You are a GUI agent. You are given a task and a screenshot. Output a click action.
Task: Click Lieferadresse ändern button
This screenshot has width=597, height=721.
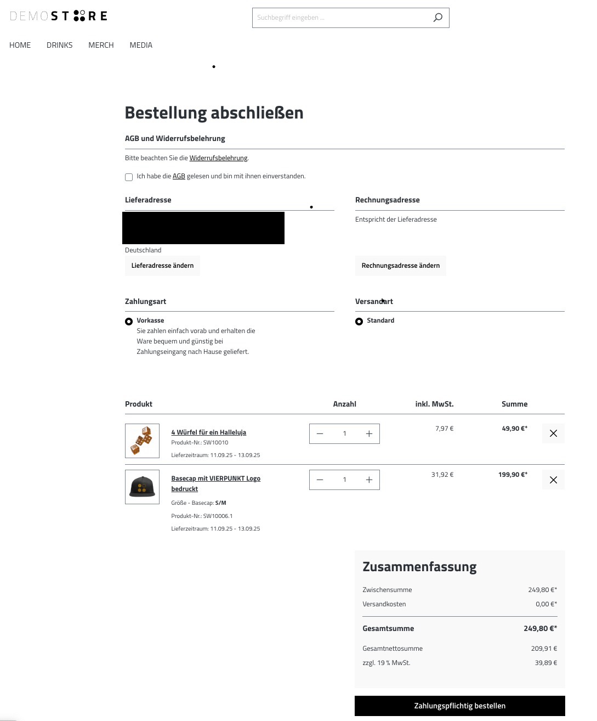162,266
